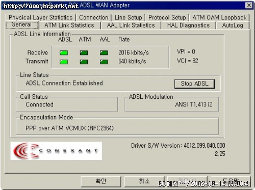Click the Conexant logo

click(56, 151)
